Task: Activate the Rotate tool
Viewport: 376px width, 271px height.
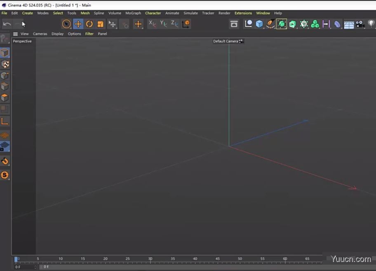Action: click(89, 24)
